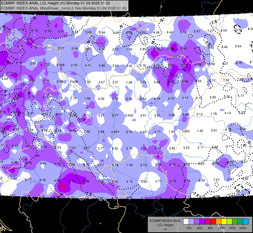
Task: Click the wind shear value 7.68
Action: coord(72,164)
